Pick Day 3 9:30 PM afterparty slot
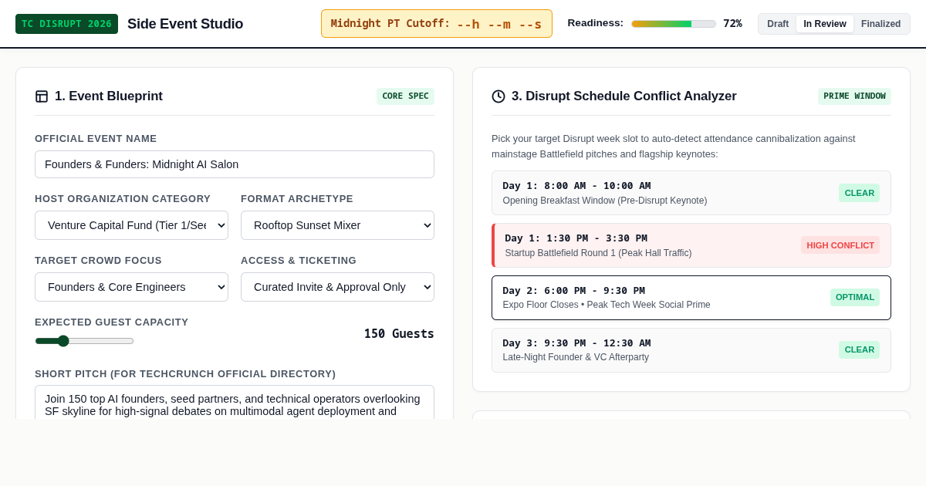This screenshot has height=486, width=926. [x=691, y=350]
